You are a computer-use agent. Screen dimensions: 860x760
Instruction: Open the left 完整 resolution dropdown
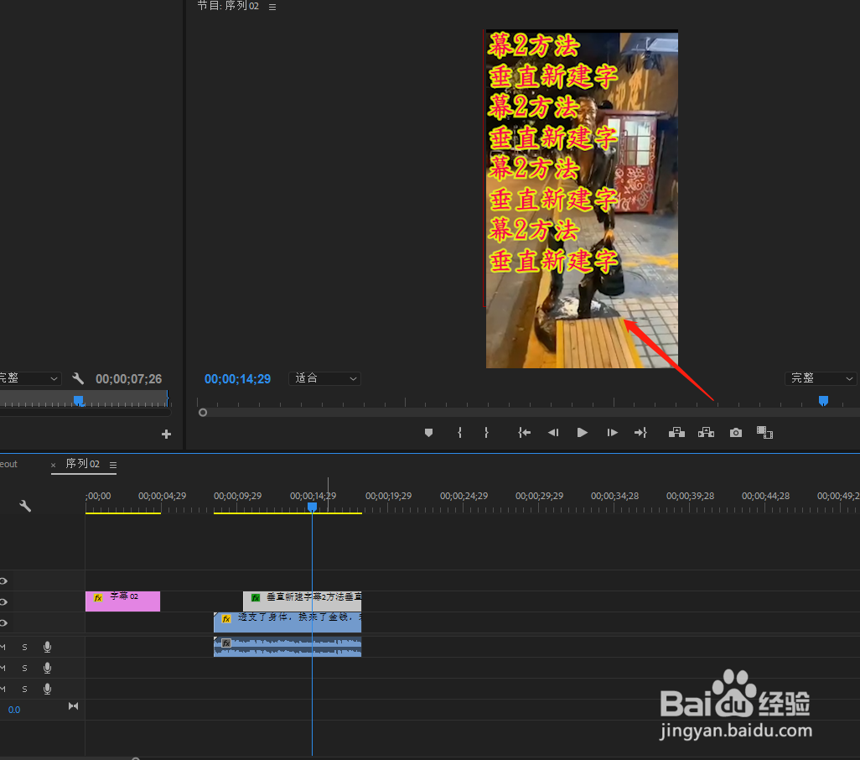[29, 378]
